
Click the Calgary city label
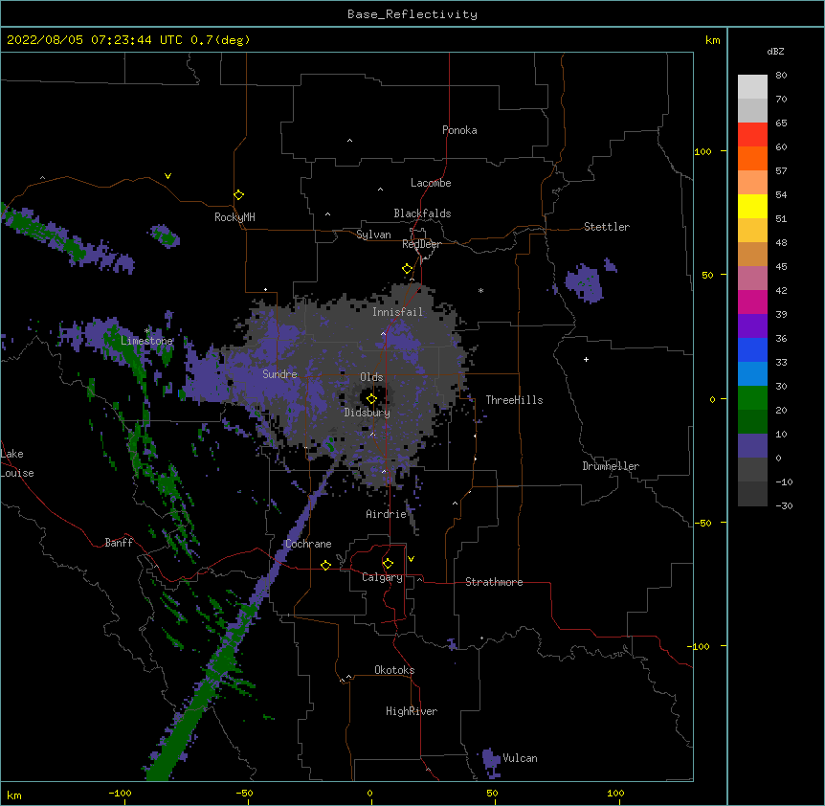tap(382, 577)
